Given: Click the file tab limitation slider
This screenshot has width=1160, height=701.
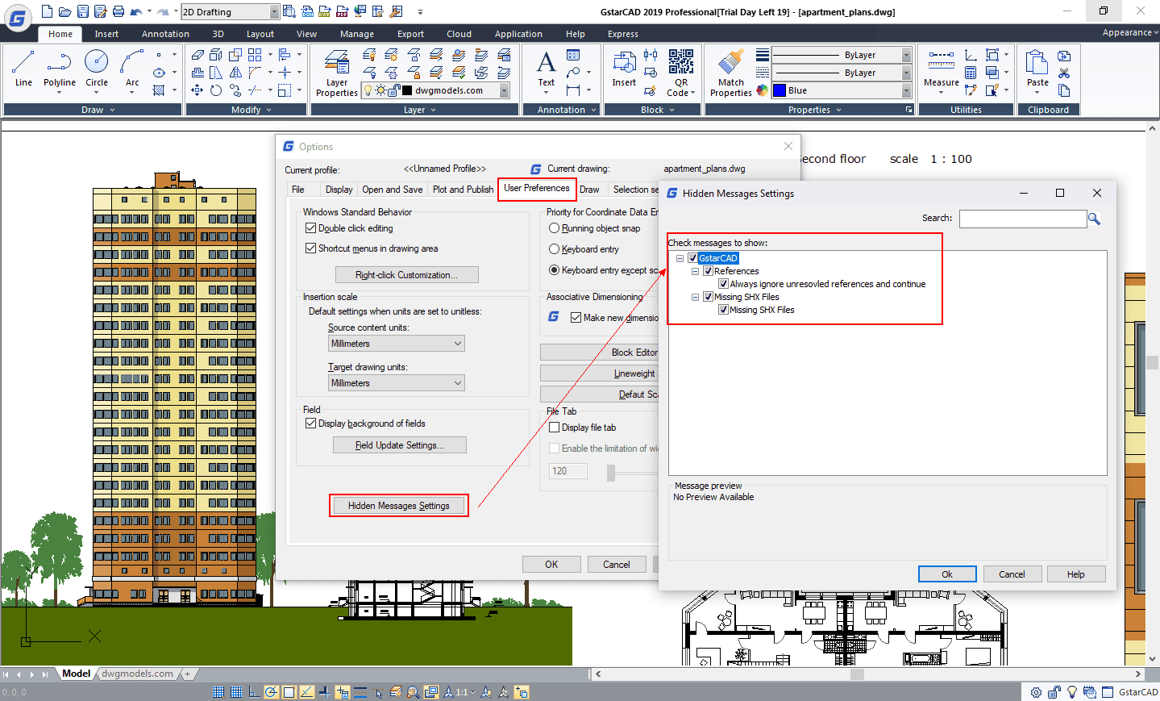Looking at the screenshot, I should click(x=611, y=474).
